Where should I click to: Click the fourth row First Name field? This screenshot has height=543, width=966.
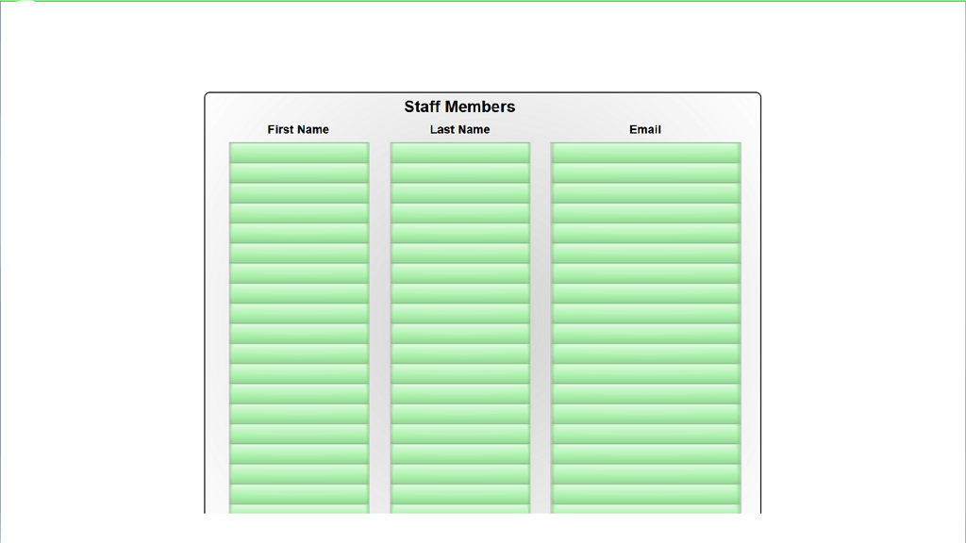(x=298, y=213)
